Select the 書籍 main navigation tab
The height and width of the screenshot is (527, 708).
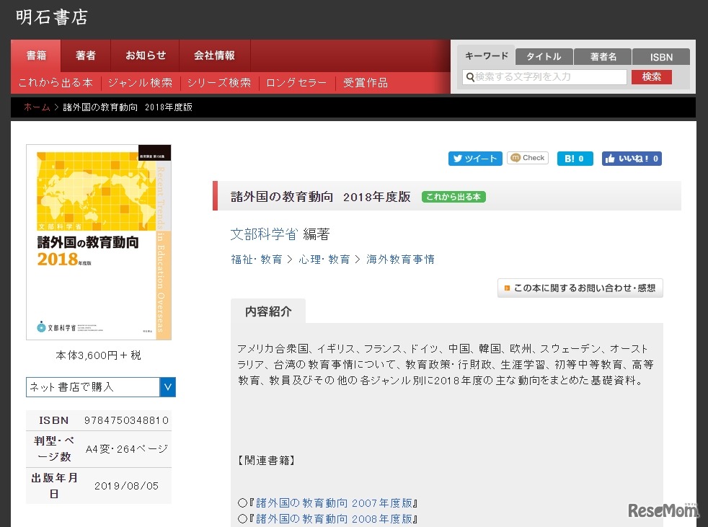pyautogui.click(x=36, y=56)
